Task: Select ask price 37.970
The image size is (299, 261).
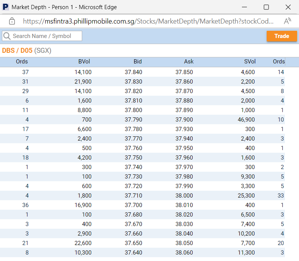Action: click(x=184, y=167)
